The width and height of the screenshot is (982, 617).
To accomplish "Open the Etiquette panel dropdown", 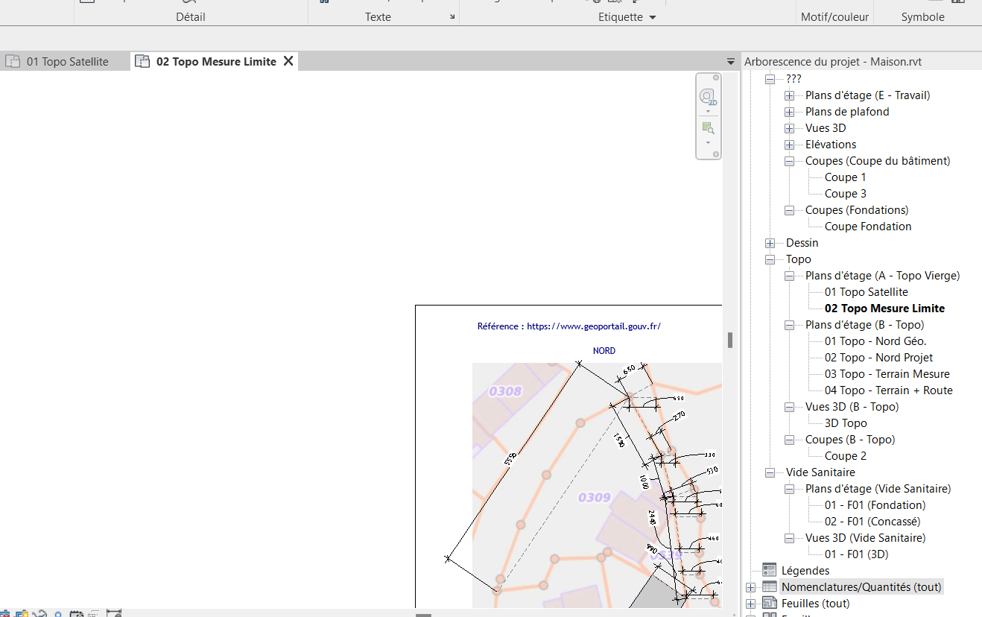I will point(653,17).
